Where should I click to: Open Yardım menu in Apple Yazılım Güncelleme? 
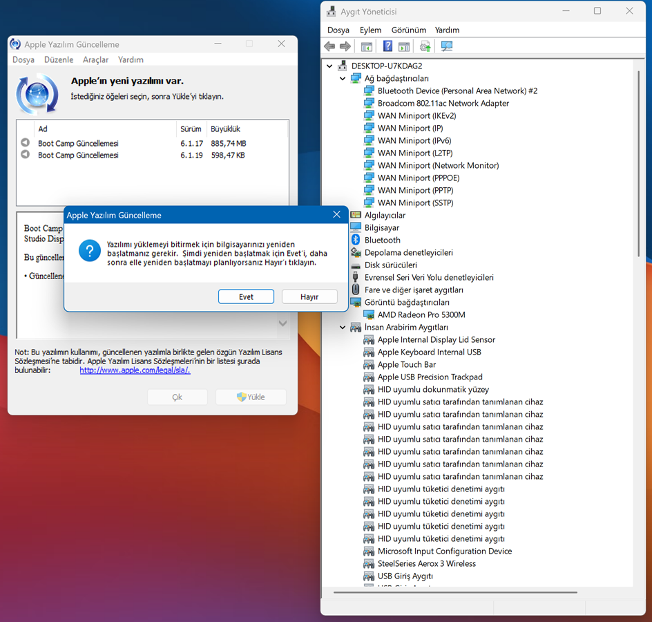coord(131,59)
